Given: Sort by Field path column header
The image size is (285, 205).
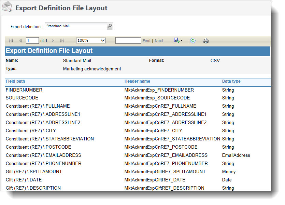Looking at the screenshot, I should tap(15, 81).
